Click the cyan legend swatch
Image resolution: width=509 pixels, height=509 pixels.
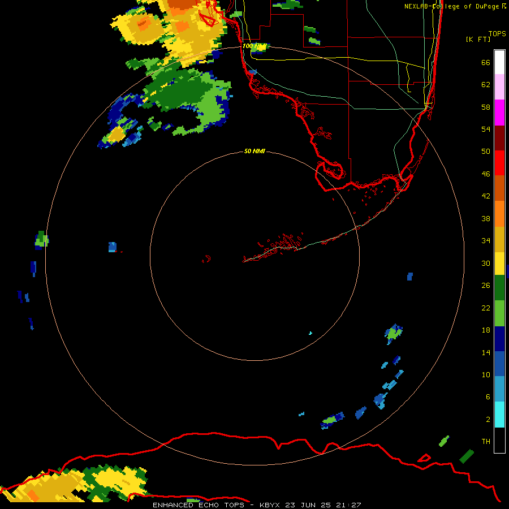click(499, 415)
